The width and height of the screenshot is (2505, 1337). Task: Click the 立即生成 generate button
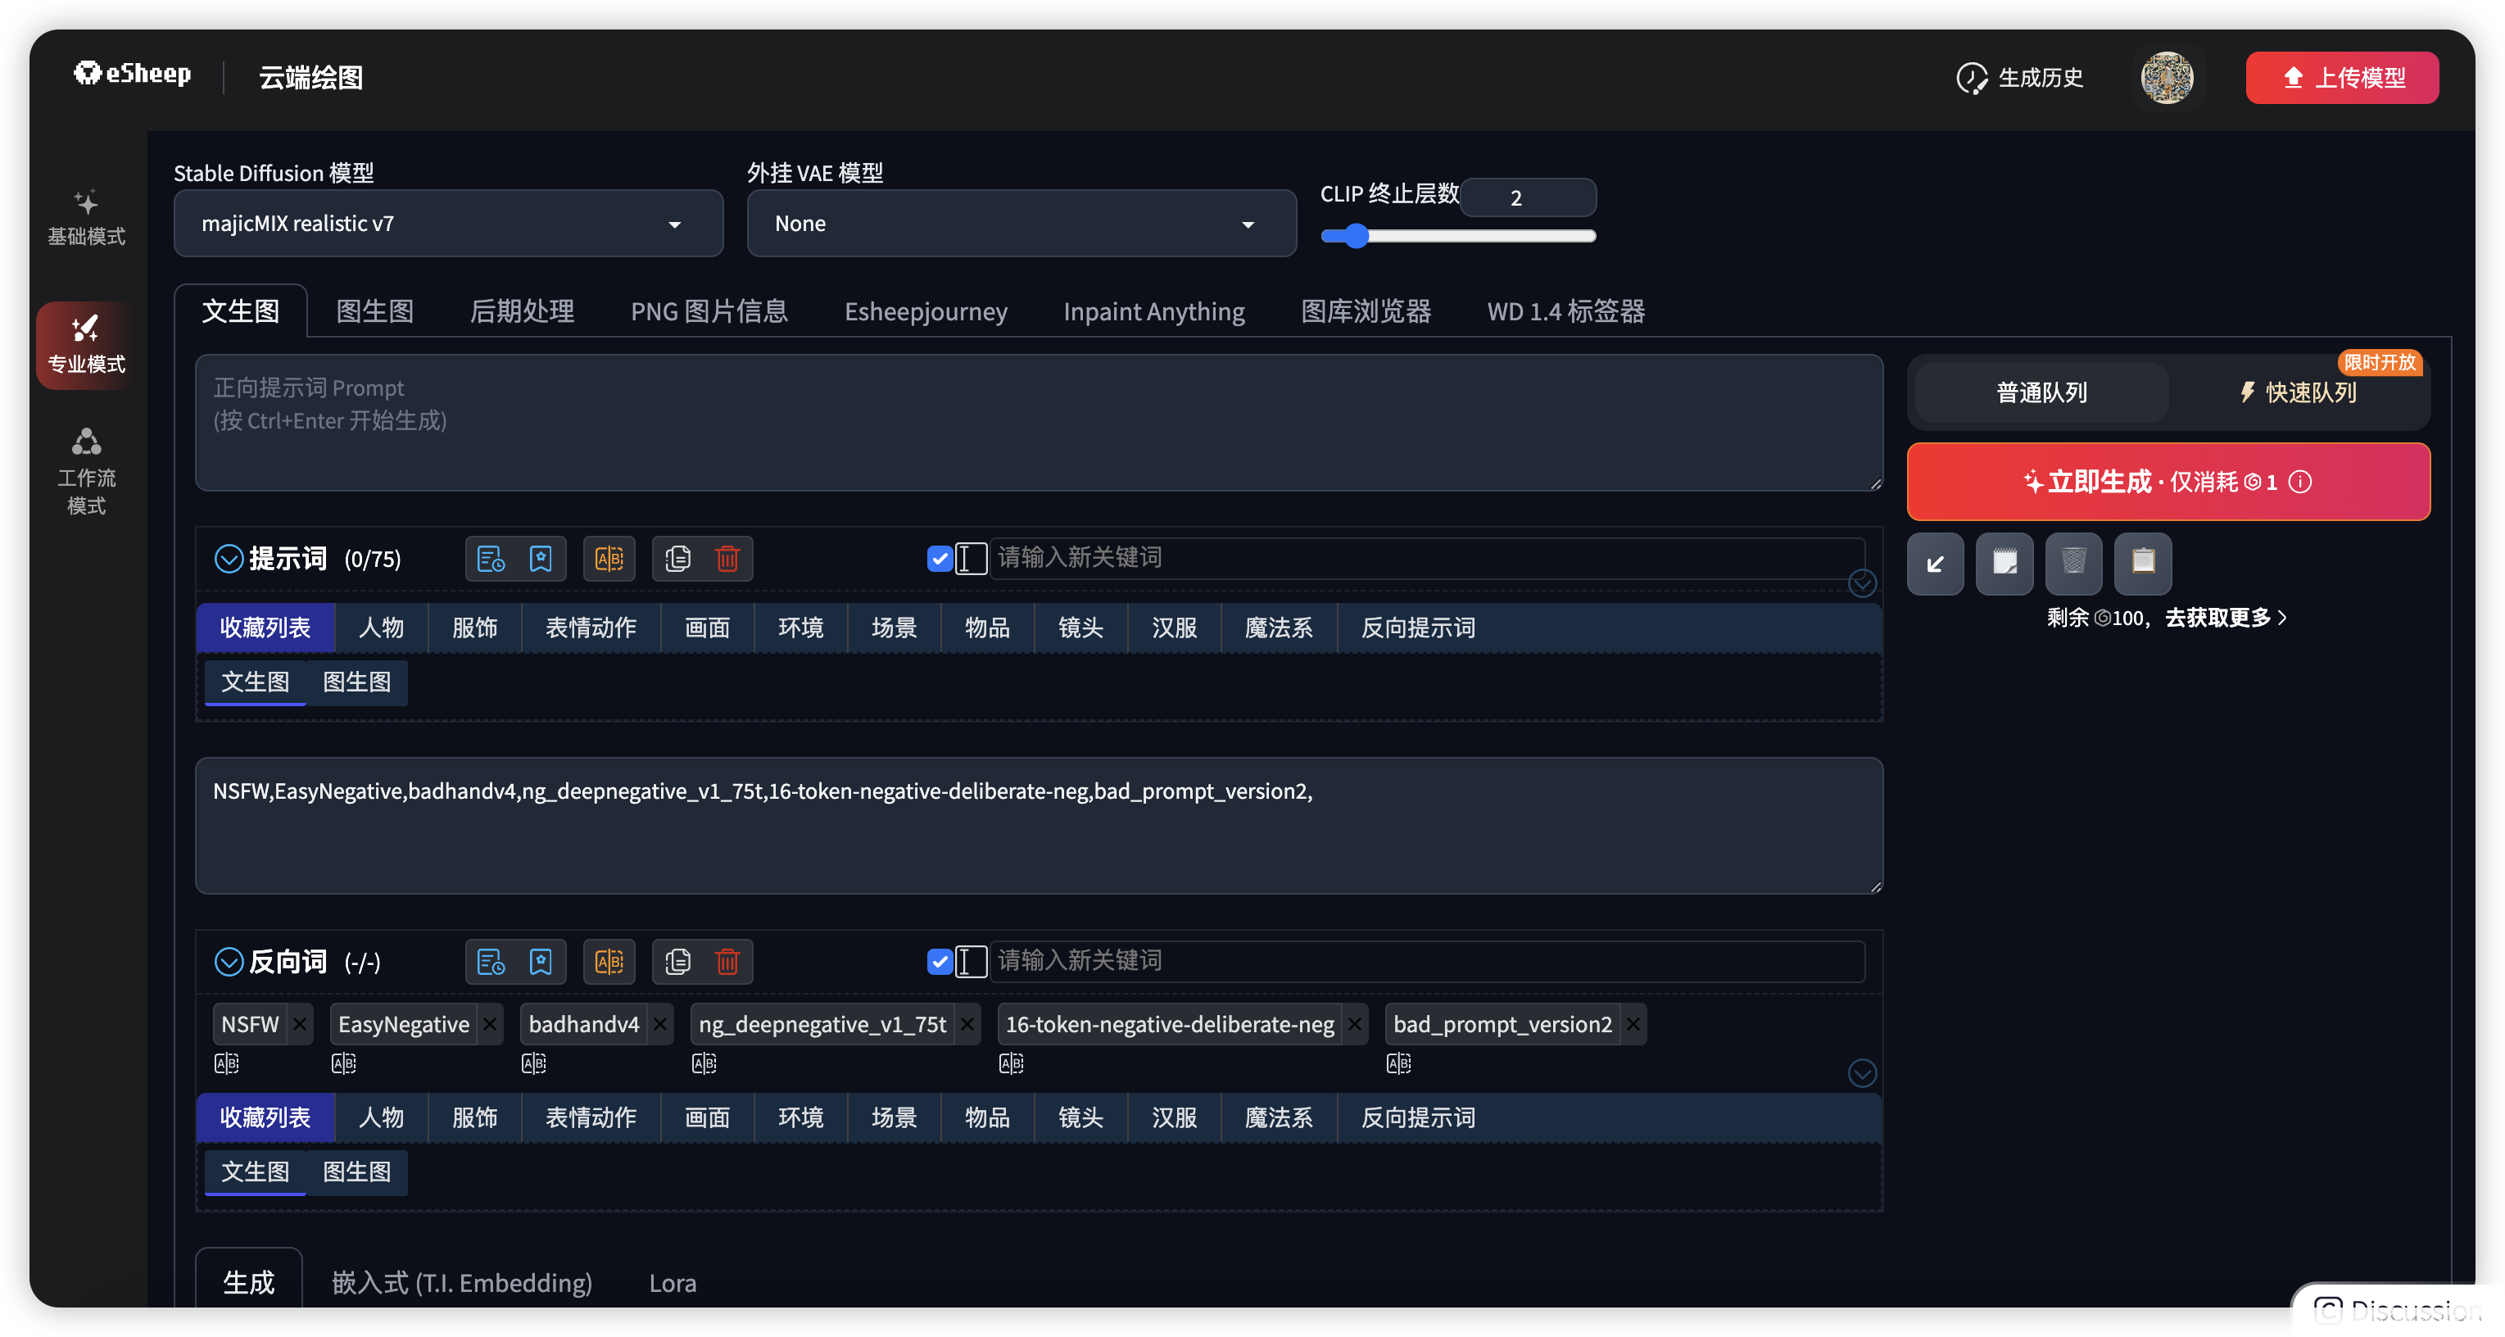pyautogui.click(x=2168, y=483)
